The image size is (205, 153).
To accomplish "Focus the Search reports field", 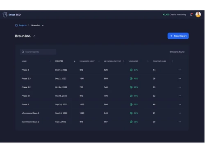I will coord(38,52).
